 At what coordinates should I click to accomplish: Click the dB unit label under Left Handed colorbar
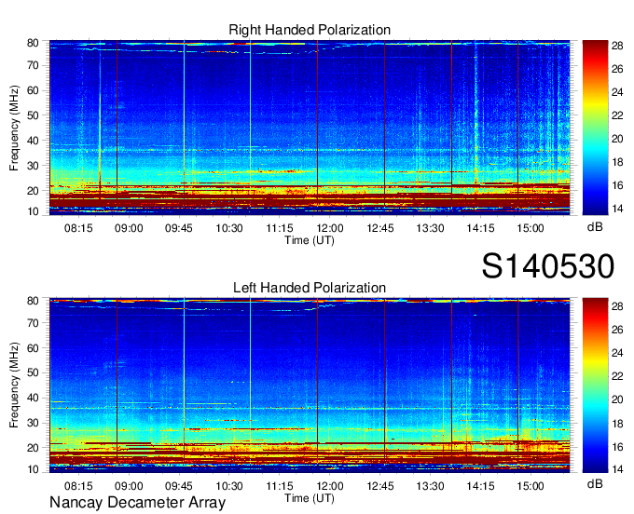[595, 483]
